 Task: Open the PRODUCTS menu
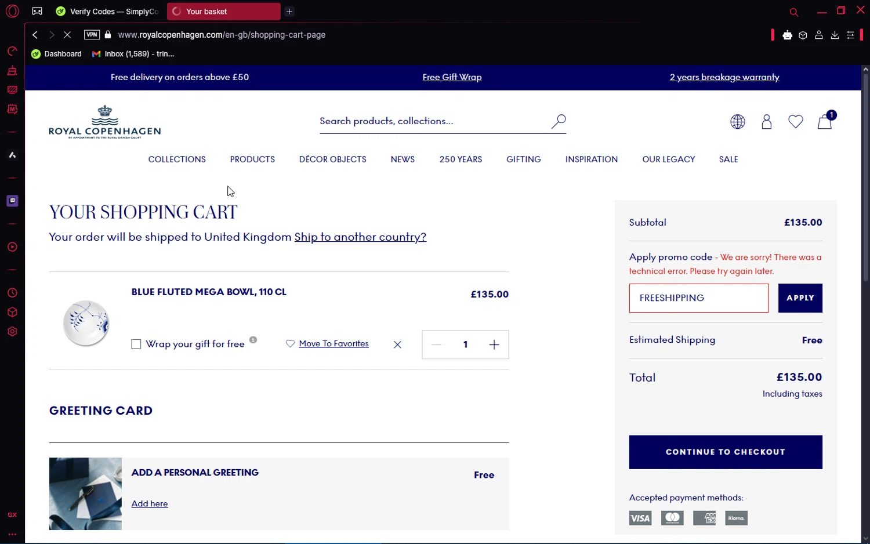252,159
